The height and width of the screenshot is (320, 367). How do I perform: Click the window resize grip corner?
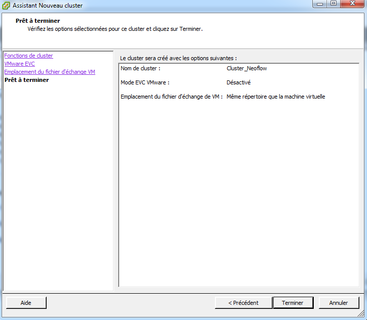pos(361,314)
